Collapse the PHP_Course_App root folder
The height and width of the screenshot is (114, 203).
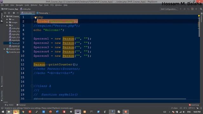coord(4,16)
